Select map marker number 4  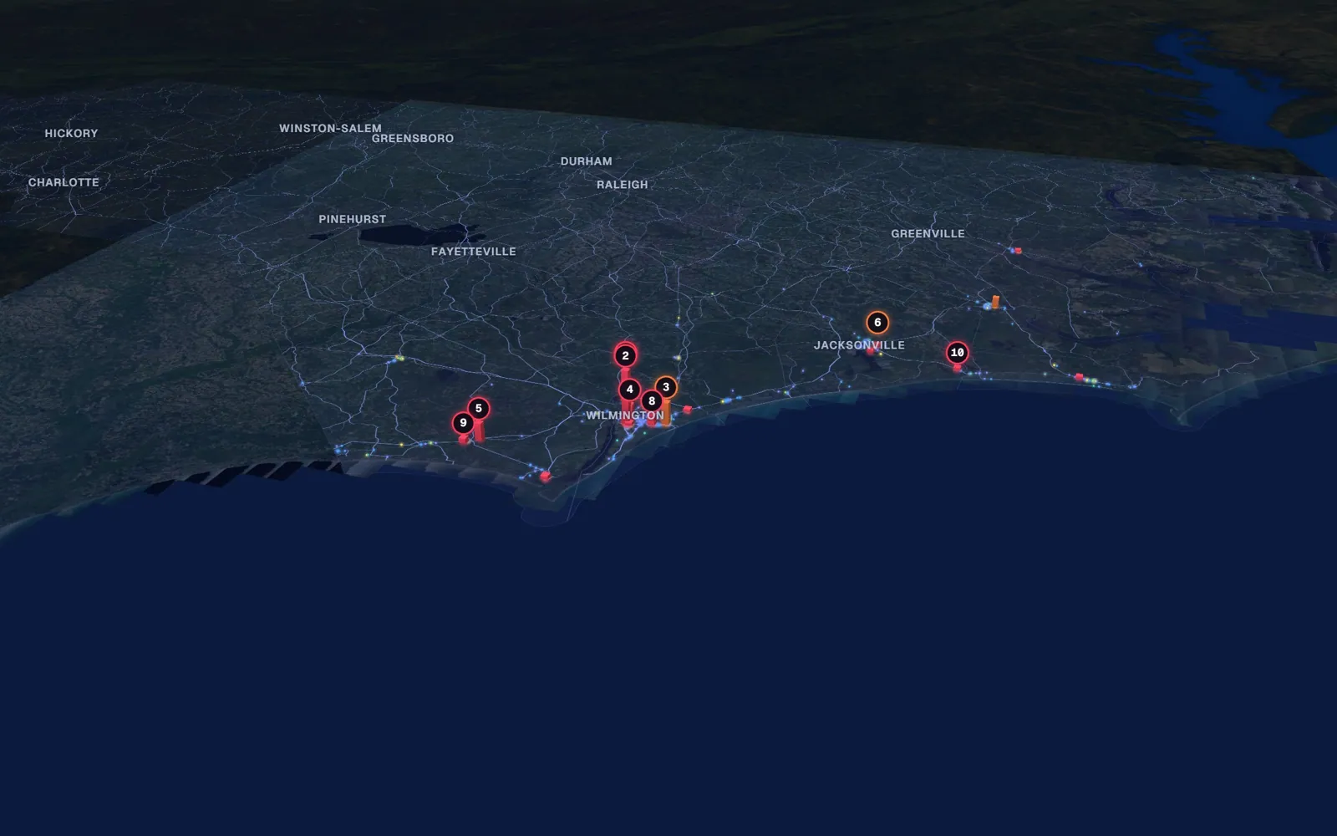tap(630, 390)
